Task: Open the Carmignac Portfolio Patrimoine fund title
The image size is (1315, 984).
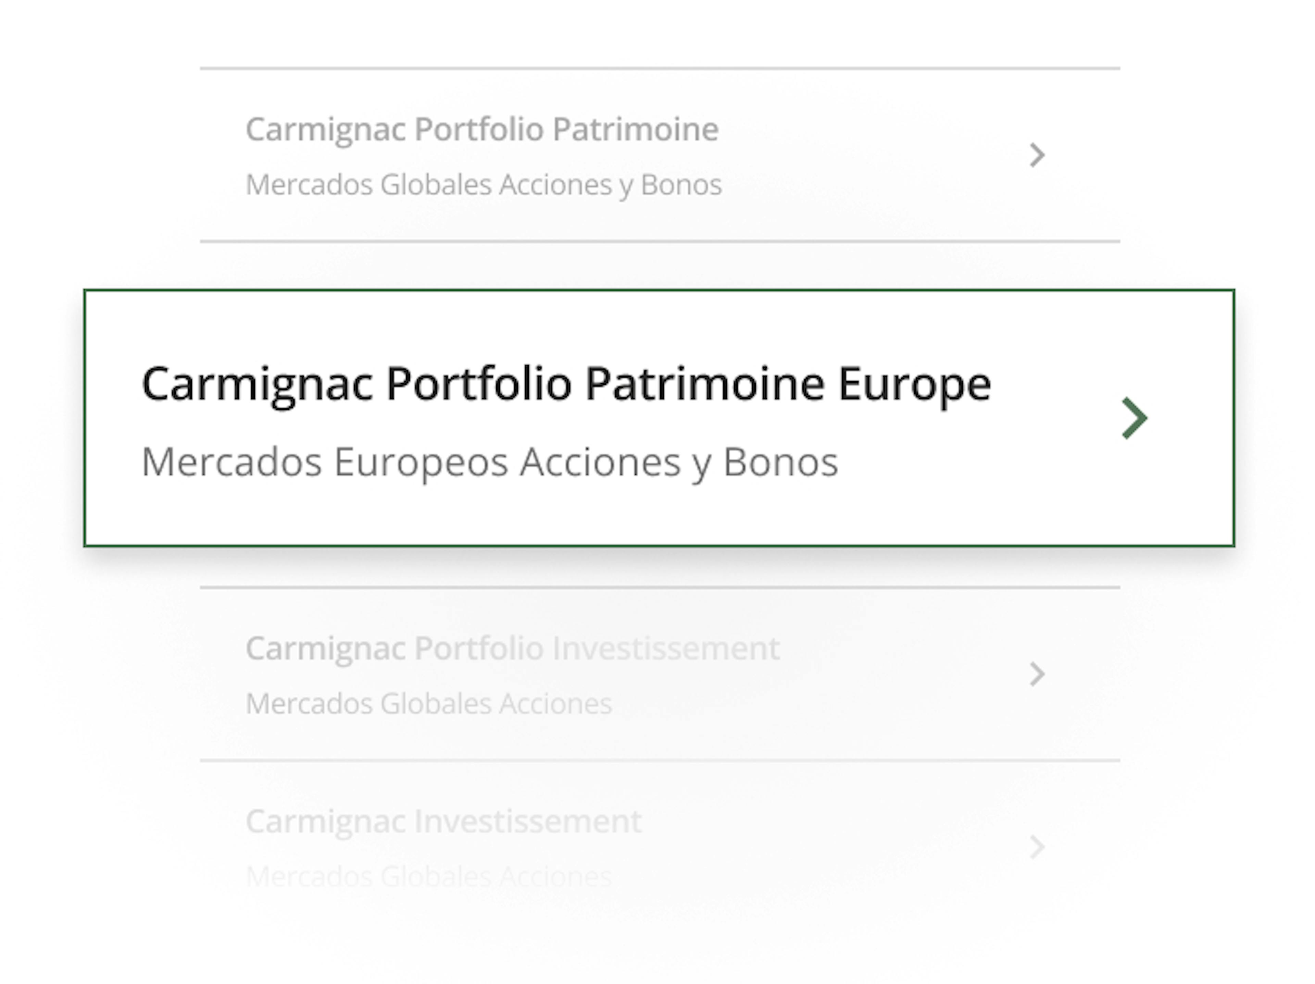Action: tap(481, 129)
